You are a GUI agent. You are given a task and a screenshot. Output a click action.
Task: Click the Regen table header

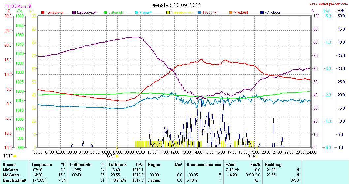click(x=154, y=165)
